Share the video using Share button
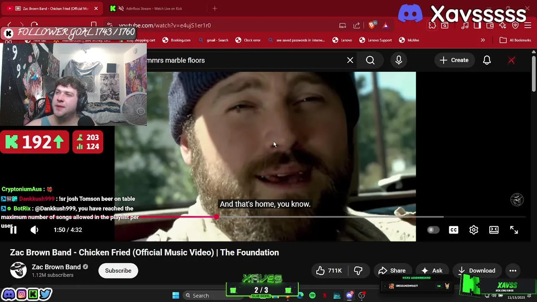Screen dimensions: 537x302 (392, 271)
